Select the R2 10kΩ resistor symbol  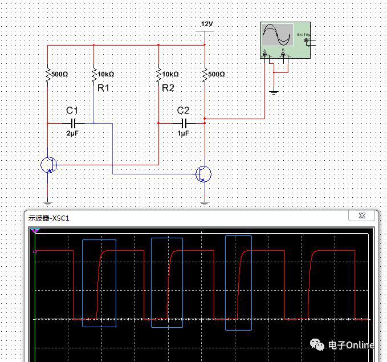point(158,74)
